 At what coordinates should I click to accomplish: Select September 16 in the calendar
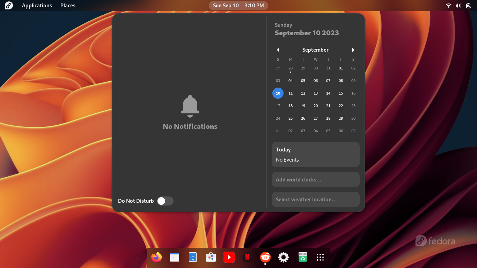(x=353, y=93)
